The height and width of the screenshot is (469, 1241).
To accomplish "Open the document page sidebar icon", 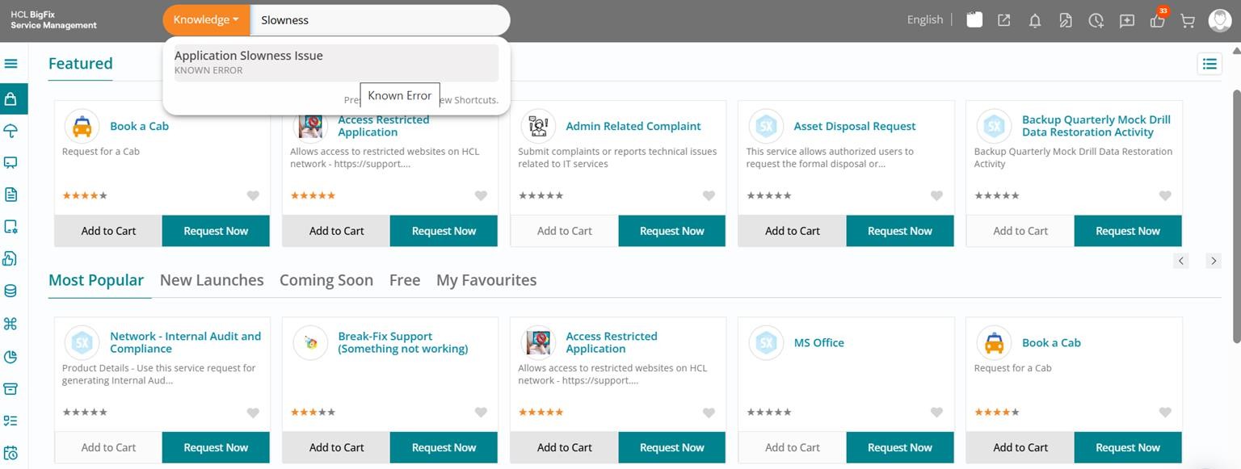I will tap(11, 195).
